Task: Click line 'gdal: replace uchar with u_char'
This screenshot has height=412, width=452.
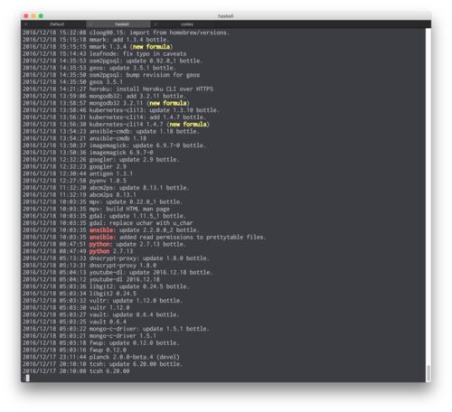Action: [x=141, y=223]
